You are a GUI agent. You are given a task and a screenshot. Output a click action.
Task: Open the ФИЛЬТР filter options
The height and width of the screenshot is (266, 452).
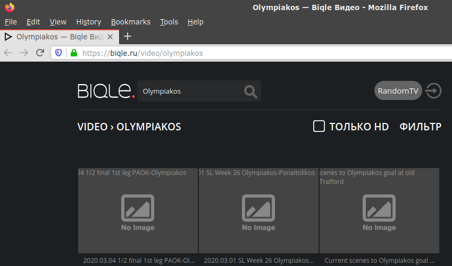[420, 127]
